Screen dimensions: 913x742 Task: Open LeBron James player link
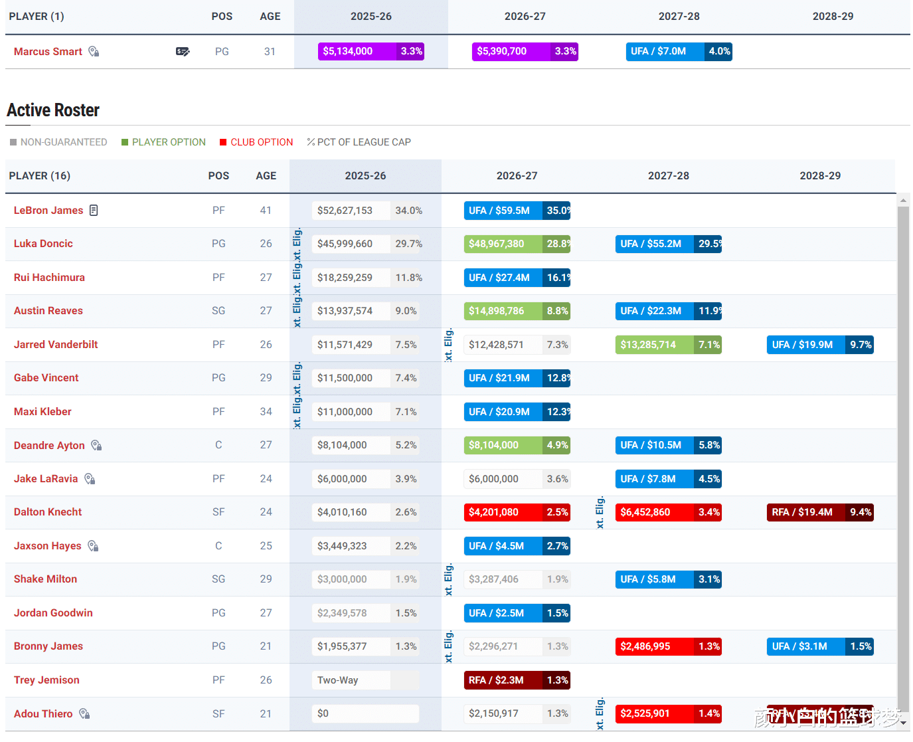click(48, 210)
